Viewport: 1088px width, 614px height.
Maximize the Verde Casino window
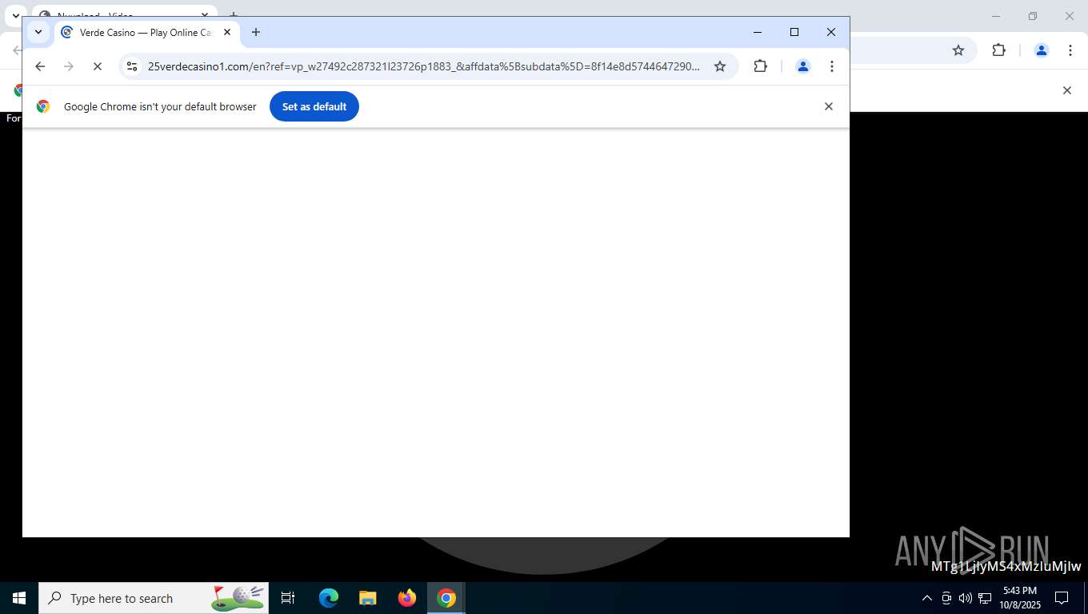point(794,32)
